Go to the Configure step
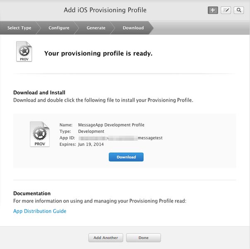This screenshot has height=249, width=250. [x=59, y=28]
